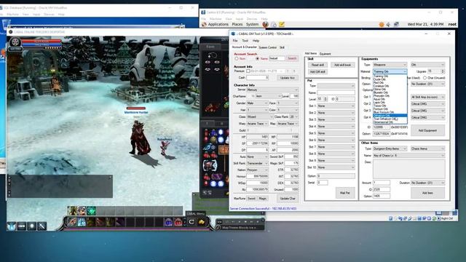Open the Key of Chaos Name dropdown
This screenshot has height=262, width=466.
point(408,155)
